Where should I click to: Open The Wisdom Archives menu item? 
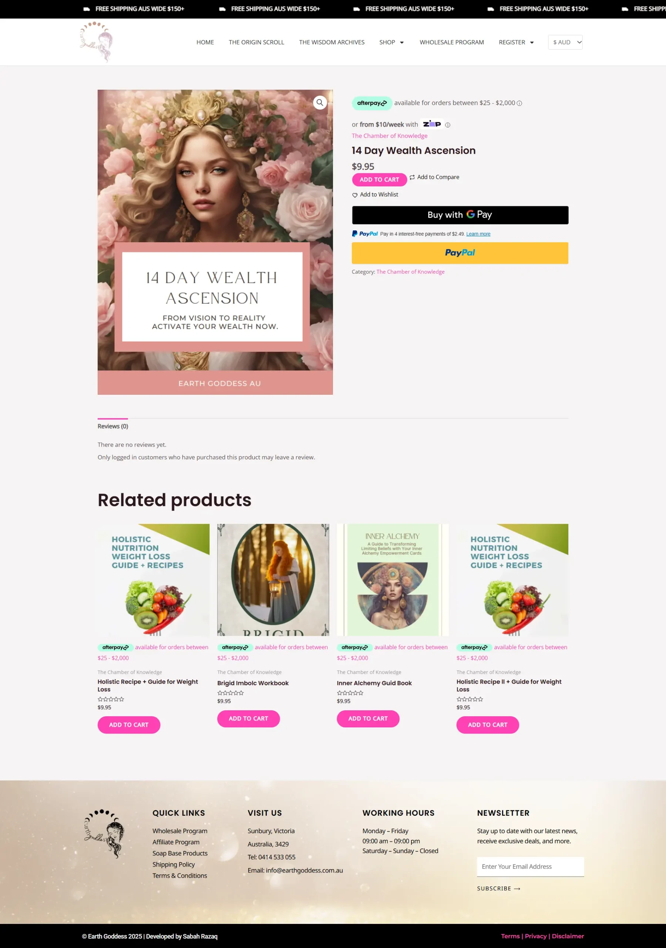(x=332, y=42)
